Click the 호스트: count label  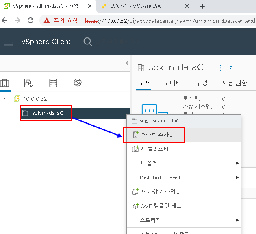point(191,98)
